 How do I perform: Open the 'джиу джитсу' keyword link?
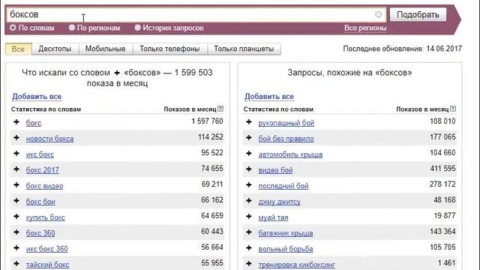pyautogui.click(x=279, y=202)
